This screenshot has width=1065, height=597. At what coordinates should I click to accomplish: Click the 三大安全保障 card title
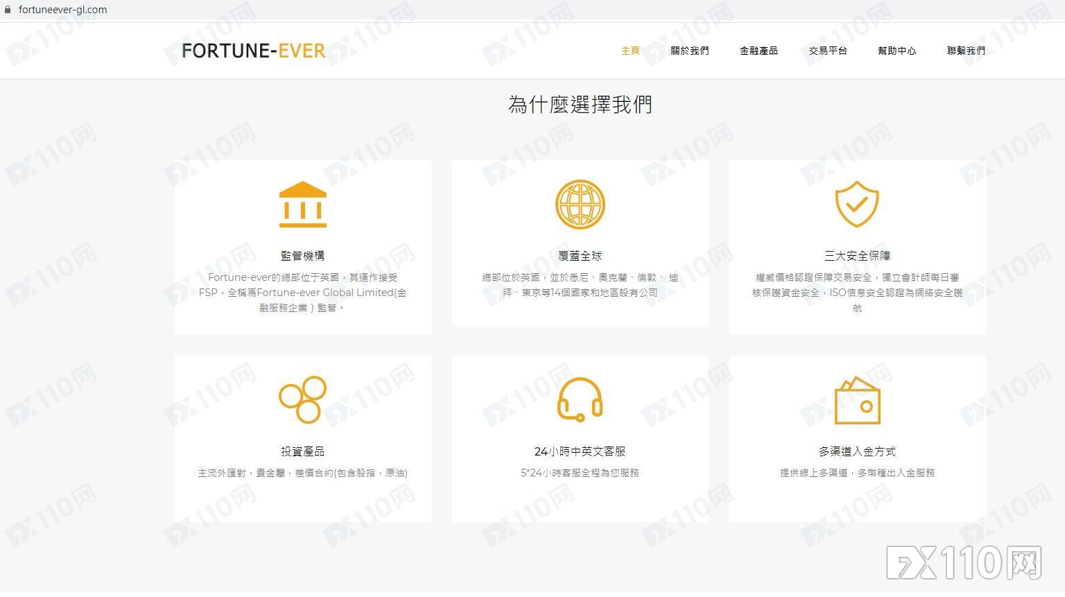pos(858,256)
